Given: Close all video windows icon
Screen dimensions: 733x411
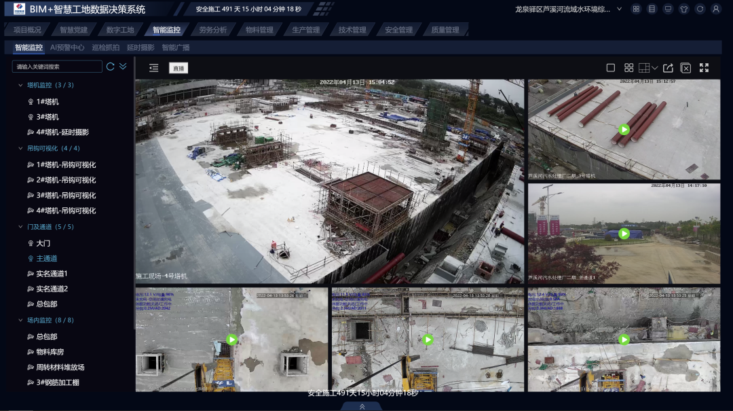Looking at the screenshot, I should (x=685, y=68).
